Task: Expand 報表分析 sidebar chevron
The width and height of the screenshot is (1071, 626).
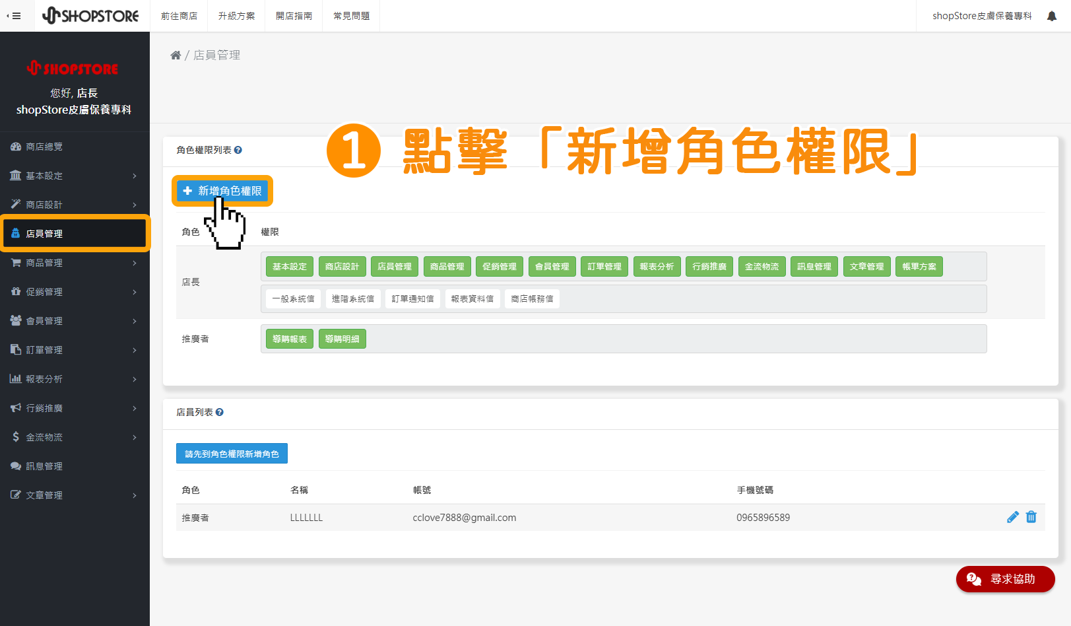Action: tap(135, 379)
